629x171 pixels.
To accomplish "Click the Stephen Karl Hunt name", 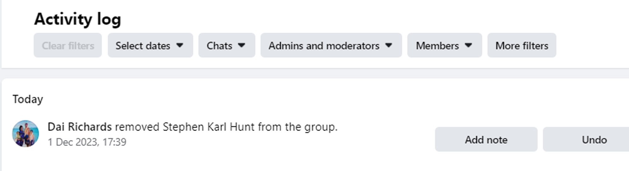I will pyautogui.click(x=208, y=127).
